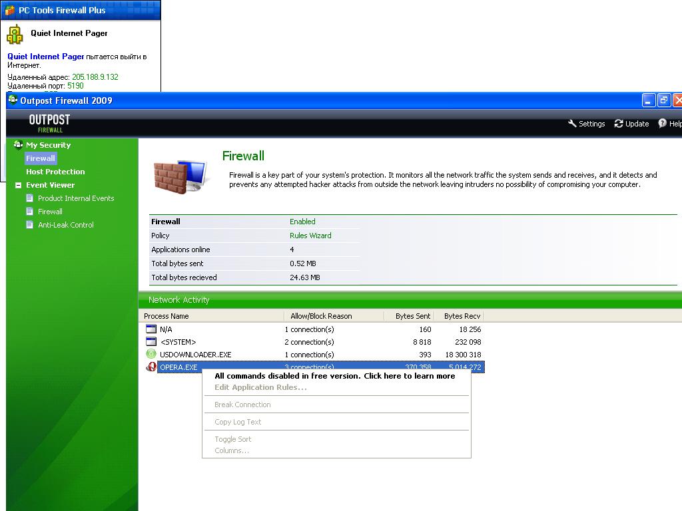Choose Edit Application Rules menu entry
682x511 pixels.
click(260, 387)
